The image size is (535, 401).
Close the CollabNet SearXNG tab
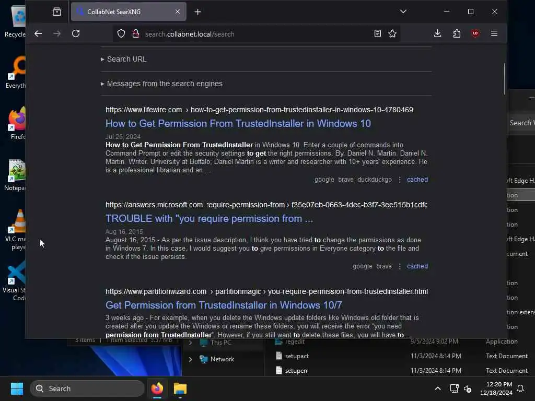(x=178, y=11)
